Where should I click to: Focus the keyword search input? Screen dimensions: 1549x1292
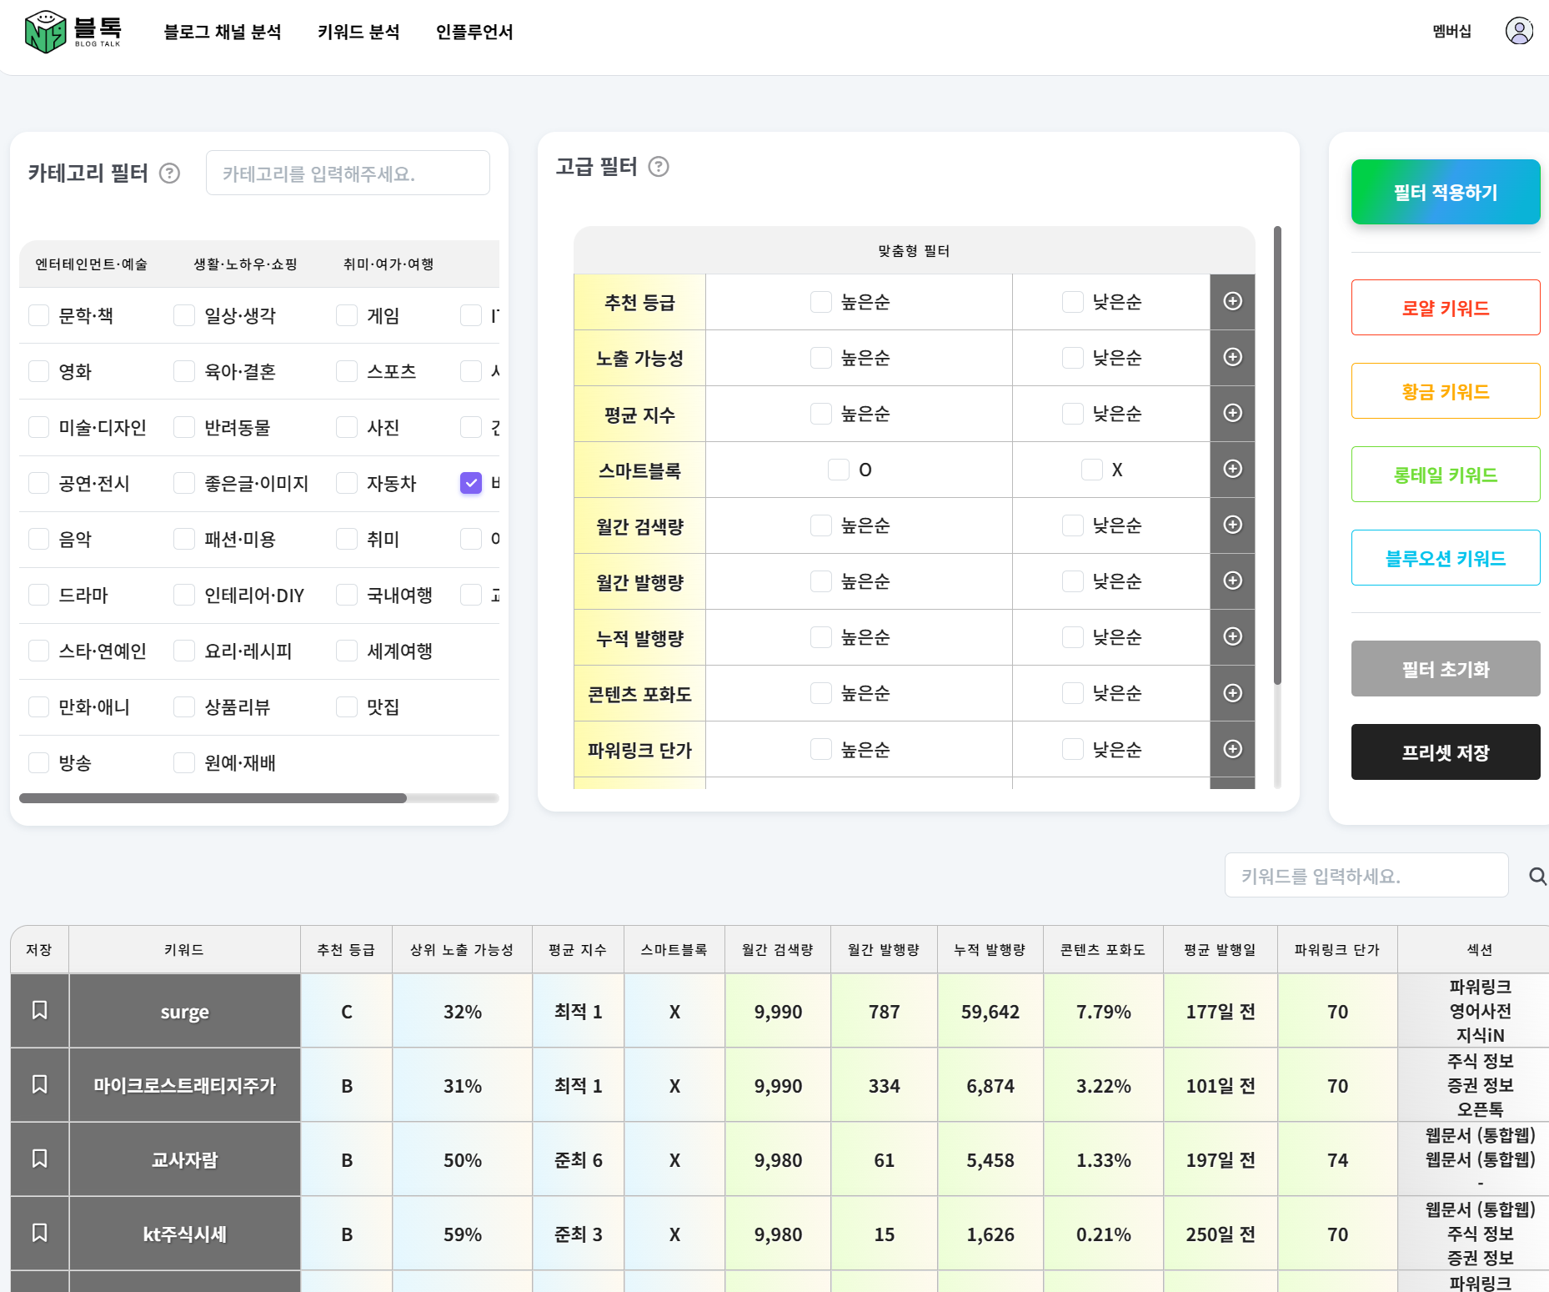1366,876
